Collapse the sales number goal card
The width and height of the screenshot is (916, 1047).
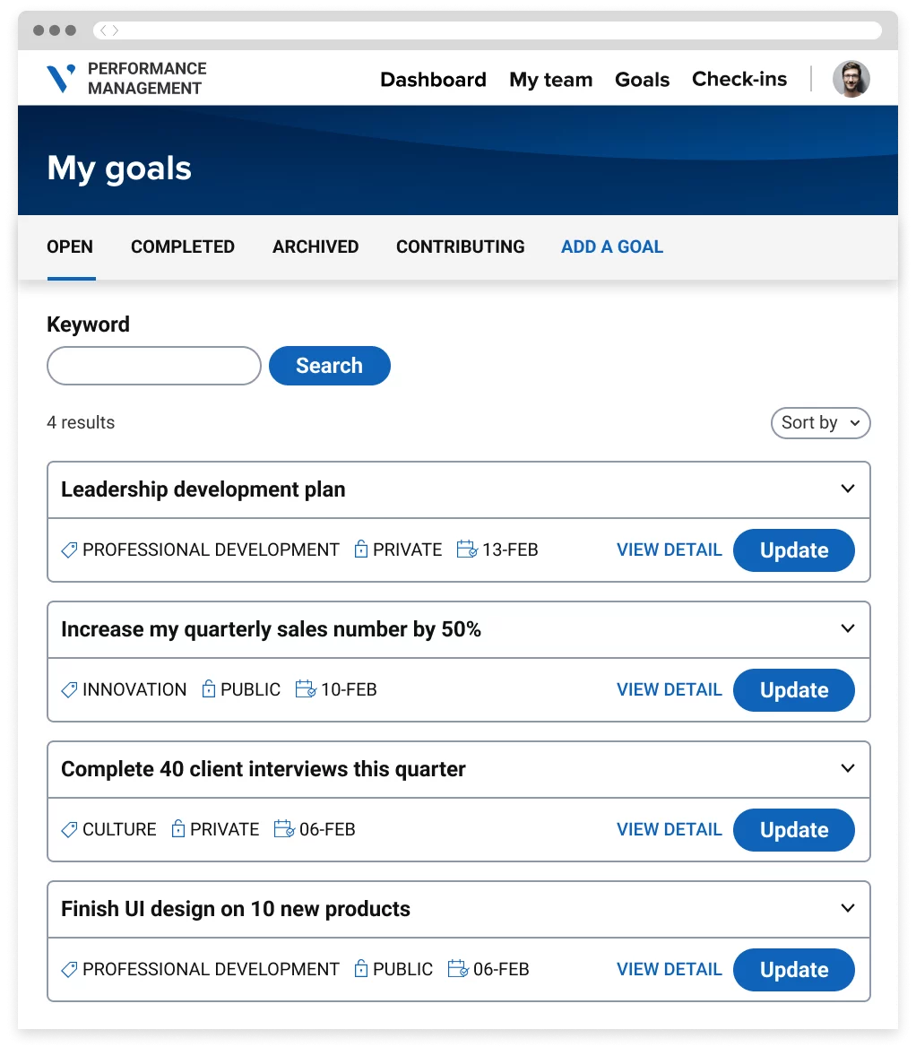pos(847,628)
